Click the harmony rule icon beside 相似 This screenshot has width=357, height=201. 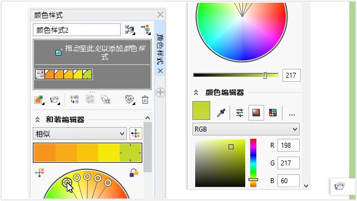click(x=136, y=133)
